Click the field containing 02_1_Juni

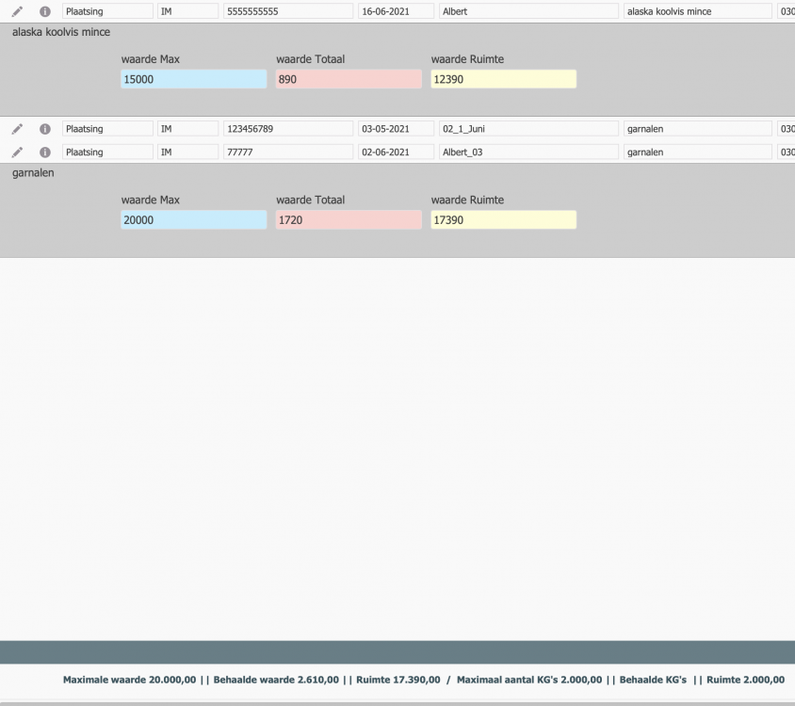coord(527,129)
